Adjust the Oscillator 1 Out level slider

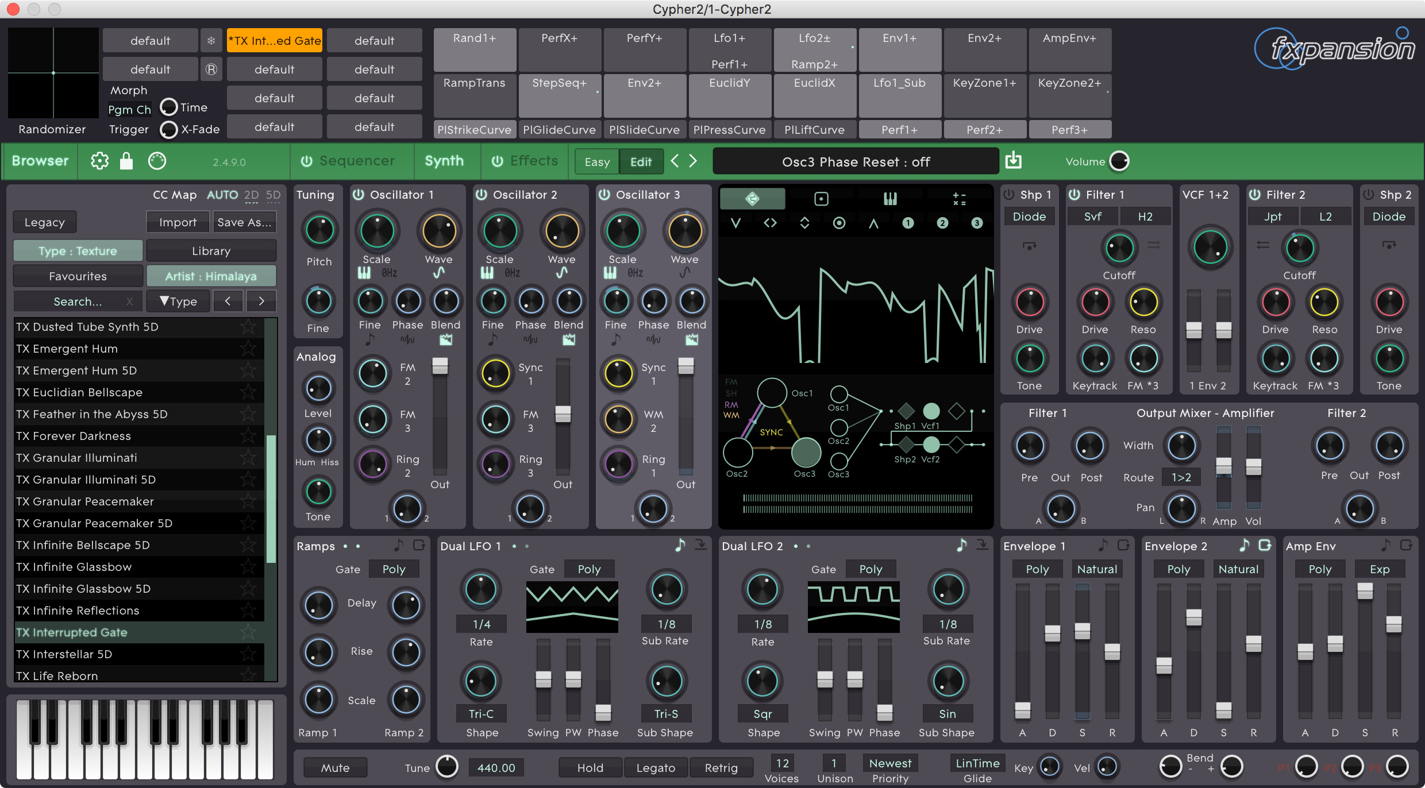click(x=440, y=366)
